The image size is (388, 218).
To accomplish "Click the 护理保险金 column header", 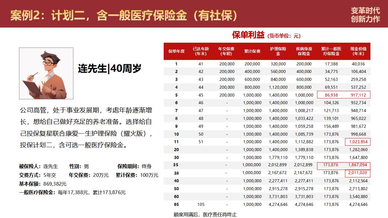I will 278,51.
